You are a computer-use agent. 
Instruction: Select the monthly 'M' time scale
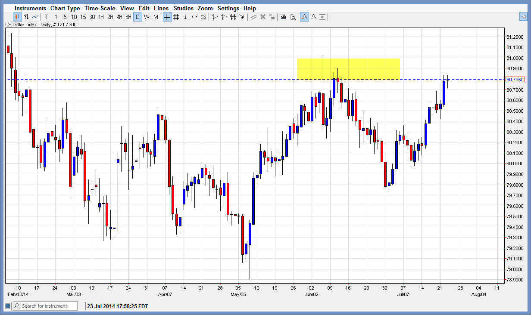click(x=156, y=17)
